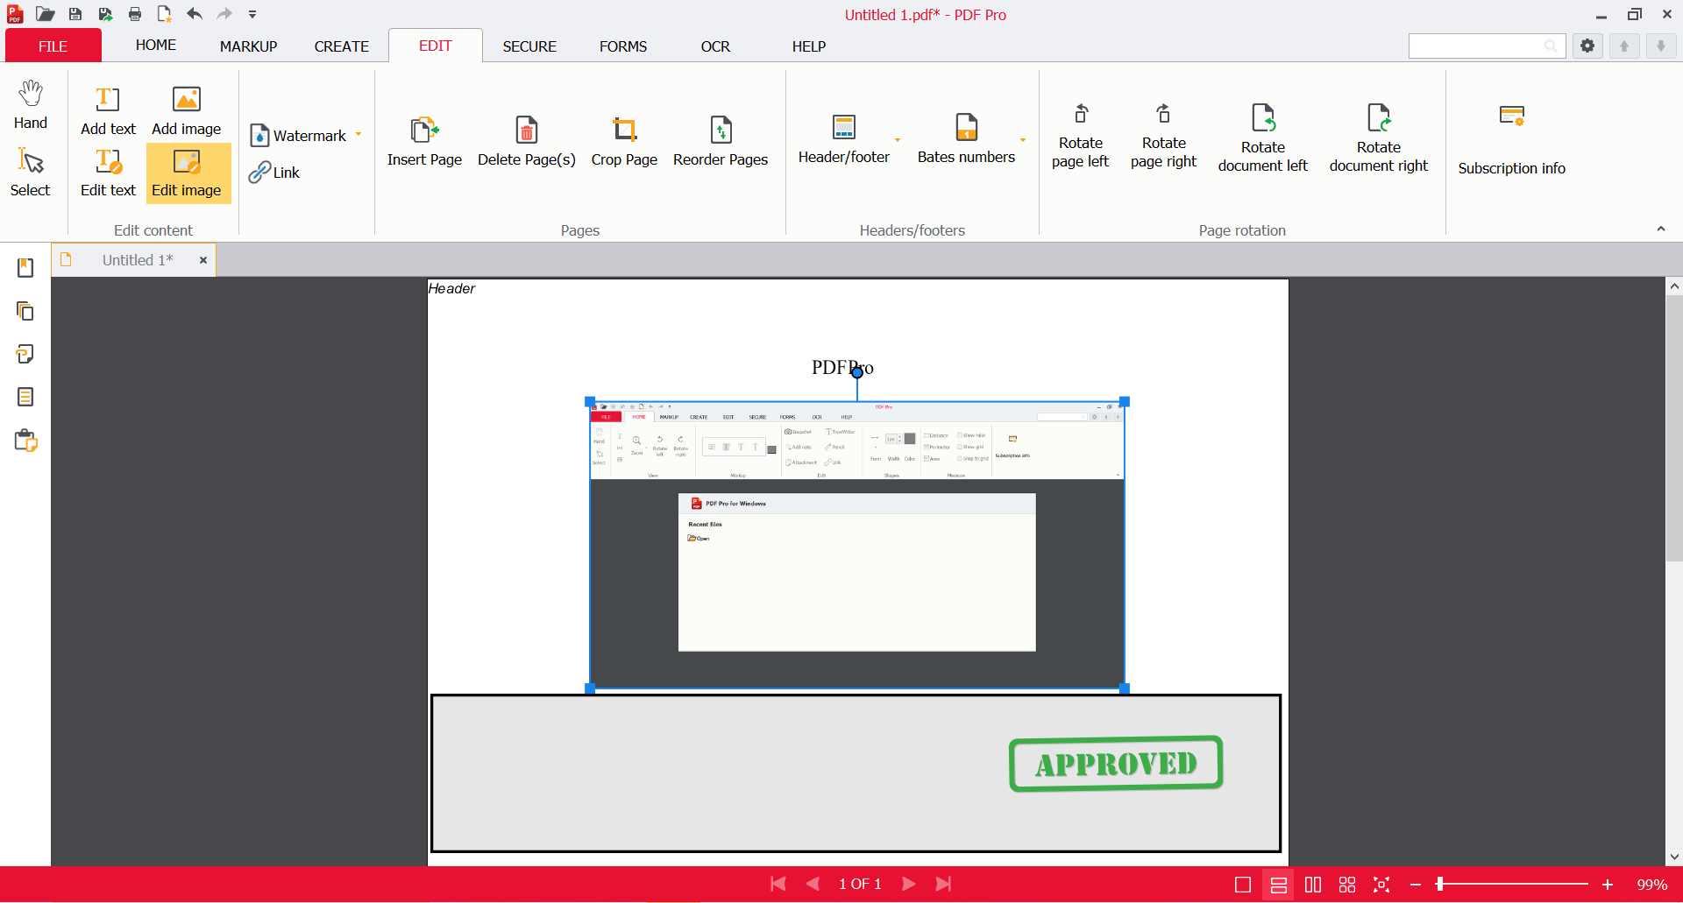Select the Untitled 1* document tab

[x=133, y=260]
